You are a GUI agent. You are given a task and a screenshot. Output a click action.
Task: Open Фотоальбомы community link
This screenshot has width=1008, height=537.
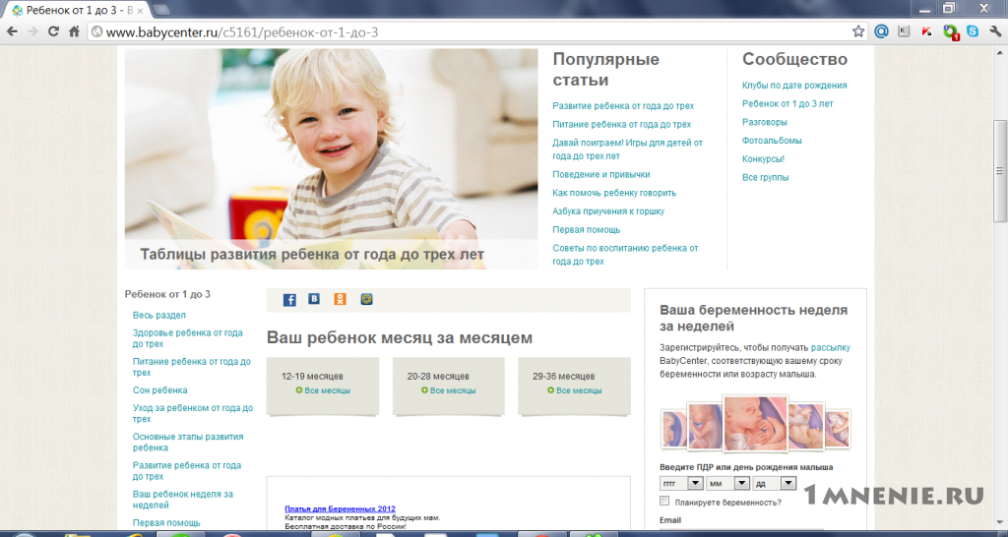(772, 141)
